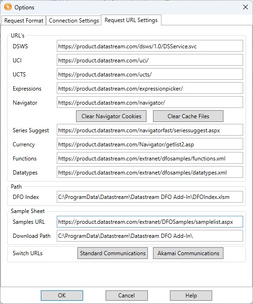Open the Connection Settings tab
The width and height of the screenshot is (253, 304).
[74, 21]
